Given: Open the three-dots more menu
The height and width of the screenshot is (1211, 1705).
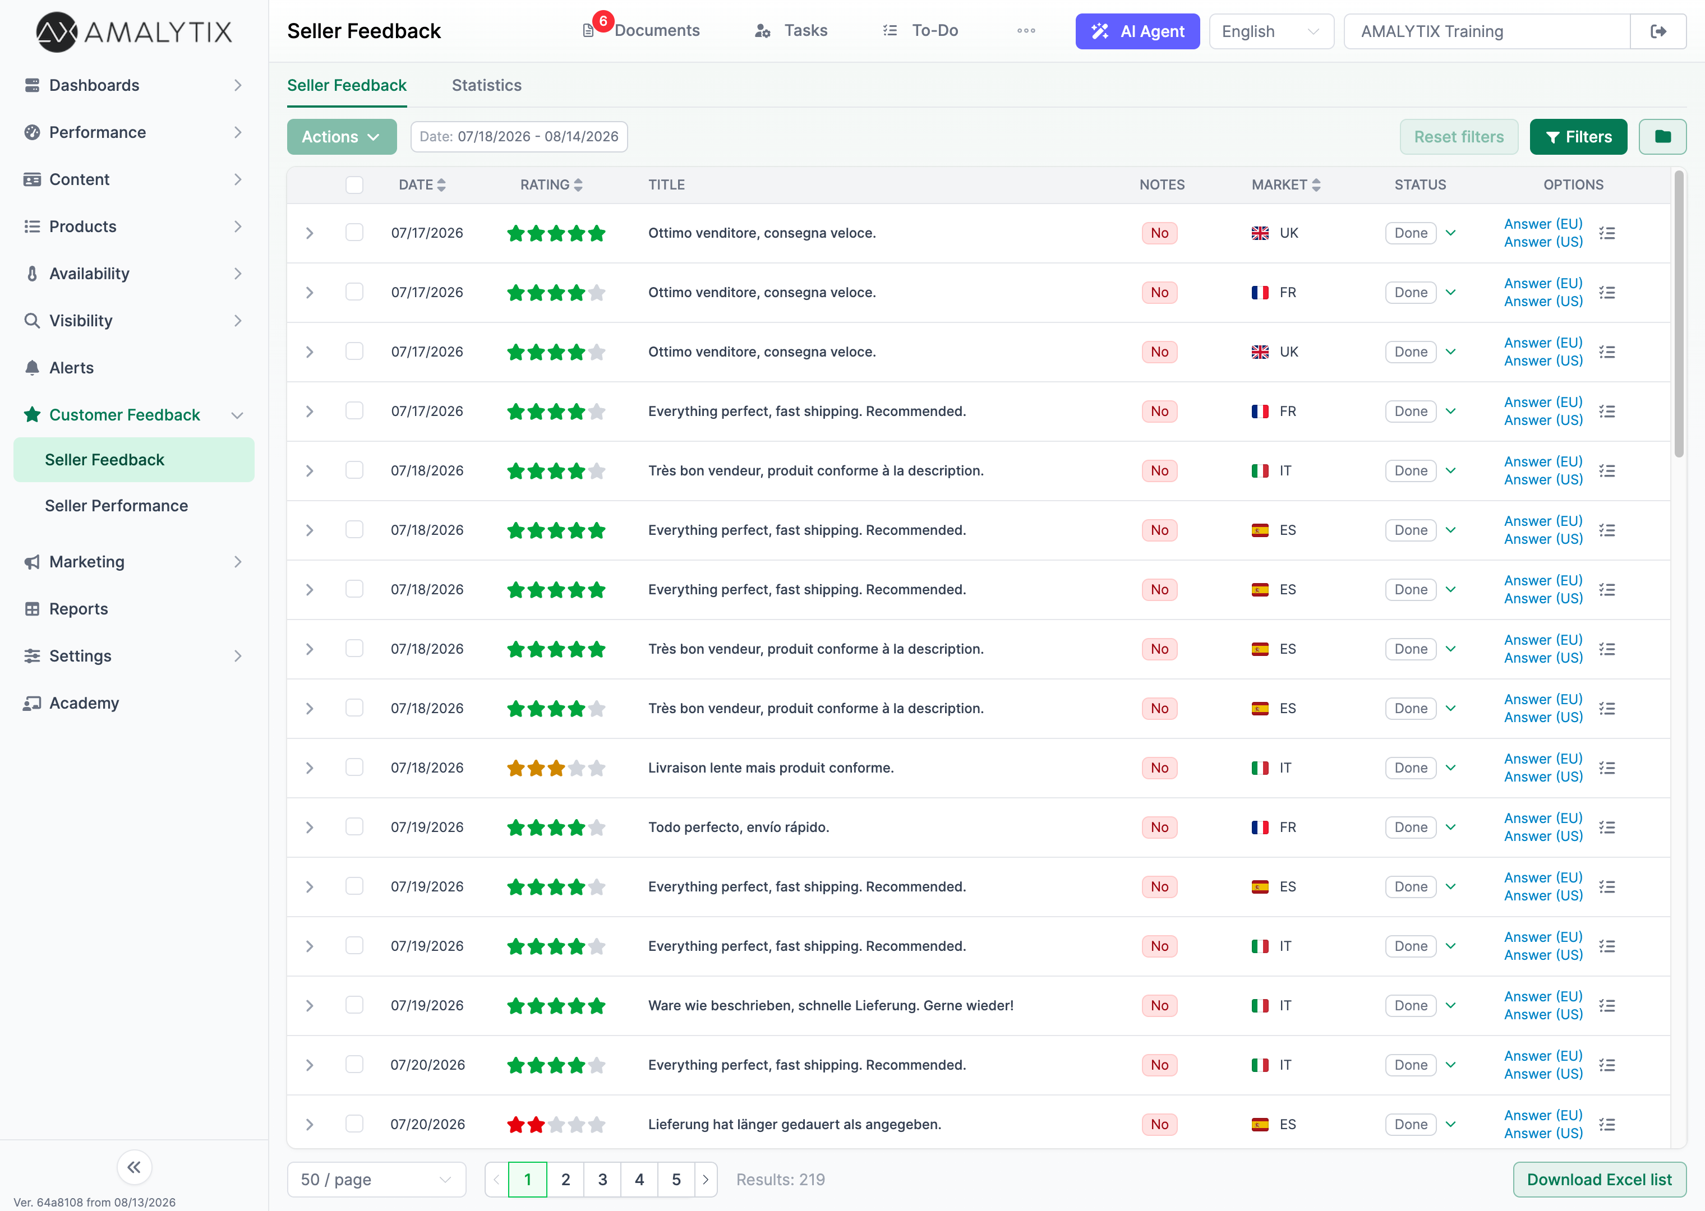Looking at the screenshot, I should 1026,31.
